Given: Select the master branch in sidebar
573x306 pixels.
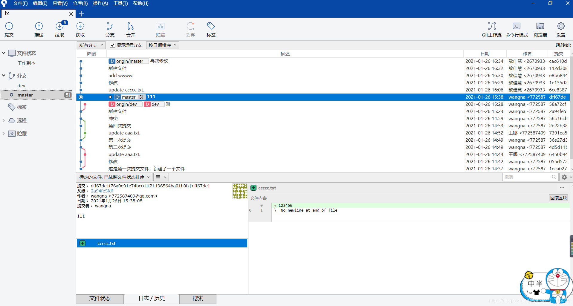Looking at the screenshot, I should (36, 95).
